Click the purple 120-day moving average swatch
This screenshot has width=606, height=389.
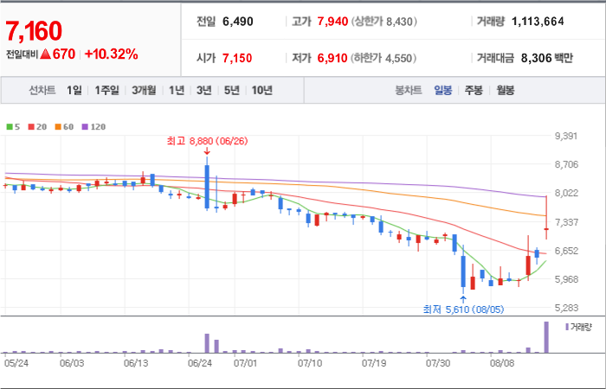[x=85, y=127]
